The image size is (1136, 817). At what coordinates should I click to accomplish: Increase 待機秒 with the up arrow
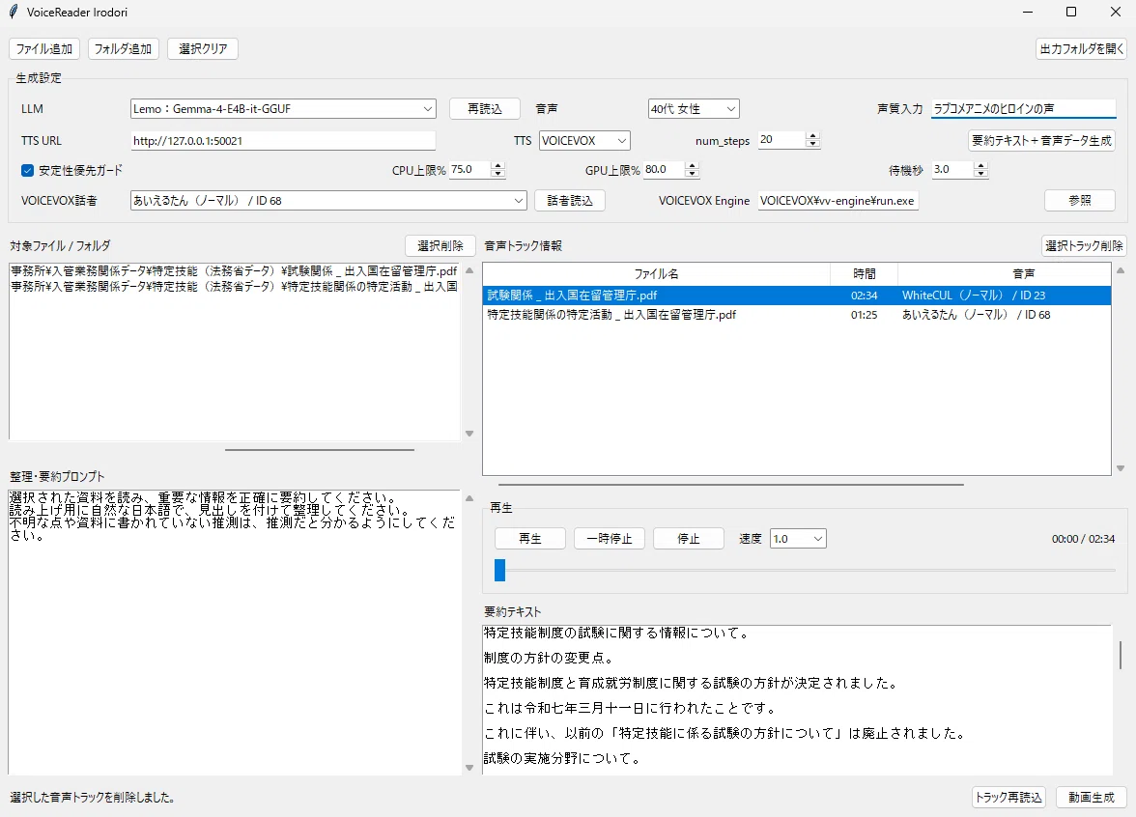pos(981,165)
